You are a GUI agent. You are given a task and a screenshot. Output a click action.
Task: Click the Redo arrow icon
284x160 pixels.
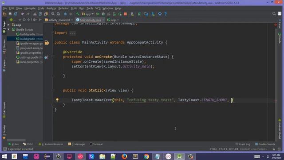click(28, 14)
